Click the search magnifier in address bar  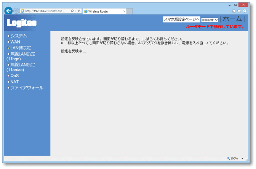click(x=72, y=11)
